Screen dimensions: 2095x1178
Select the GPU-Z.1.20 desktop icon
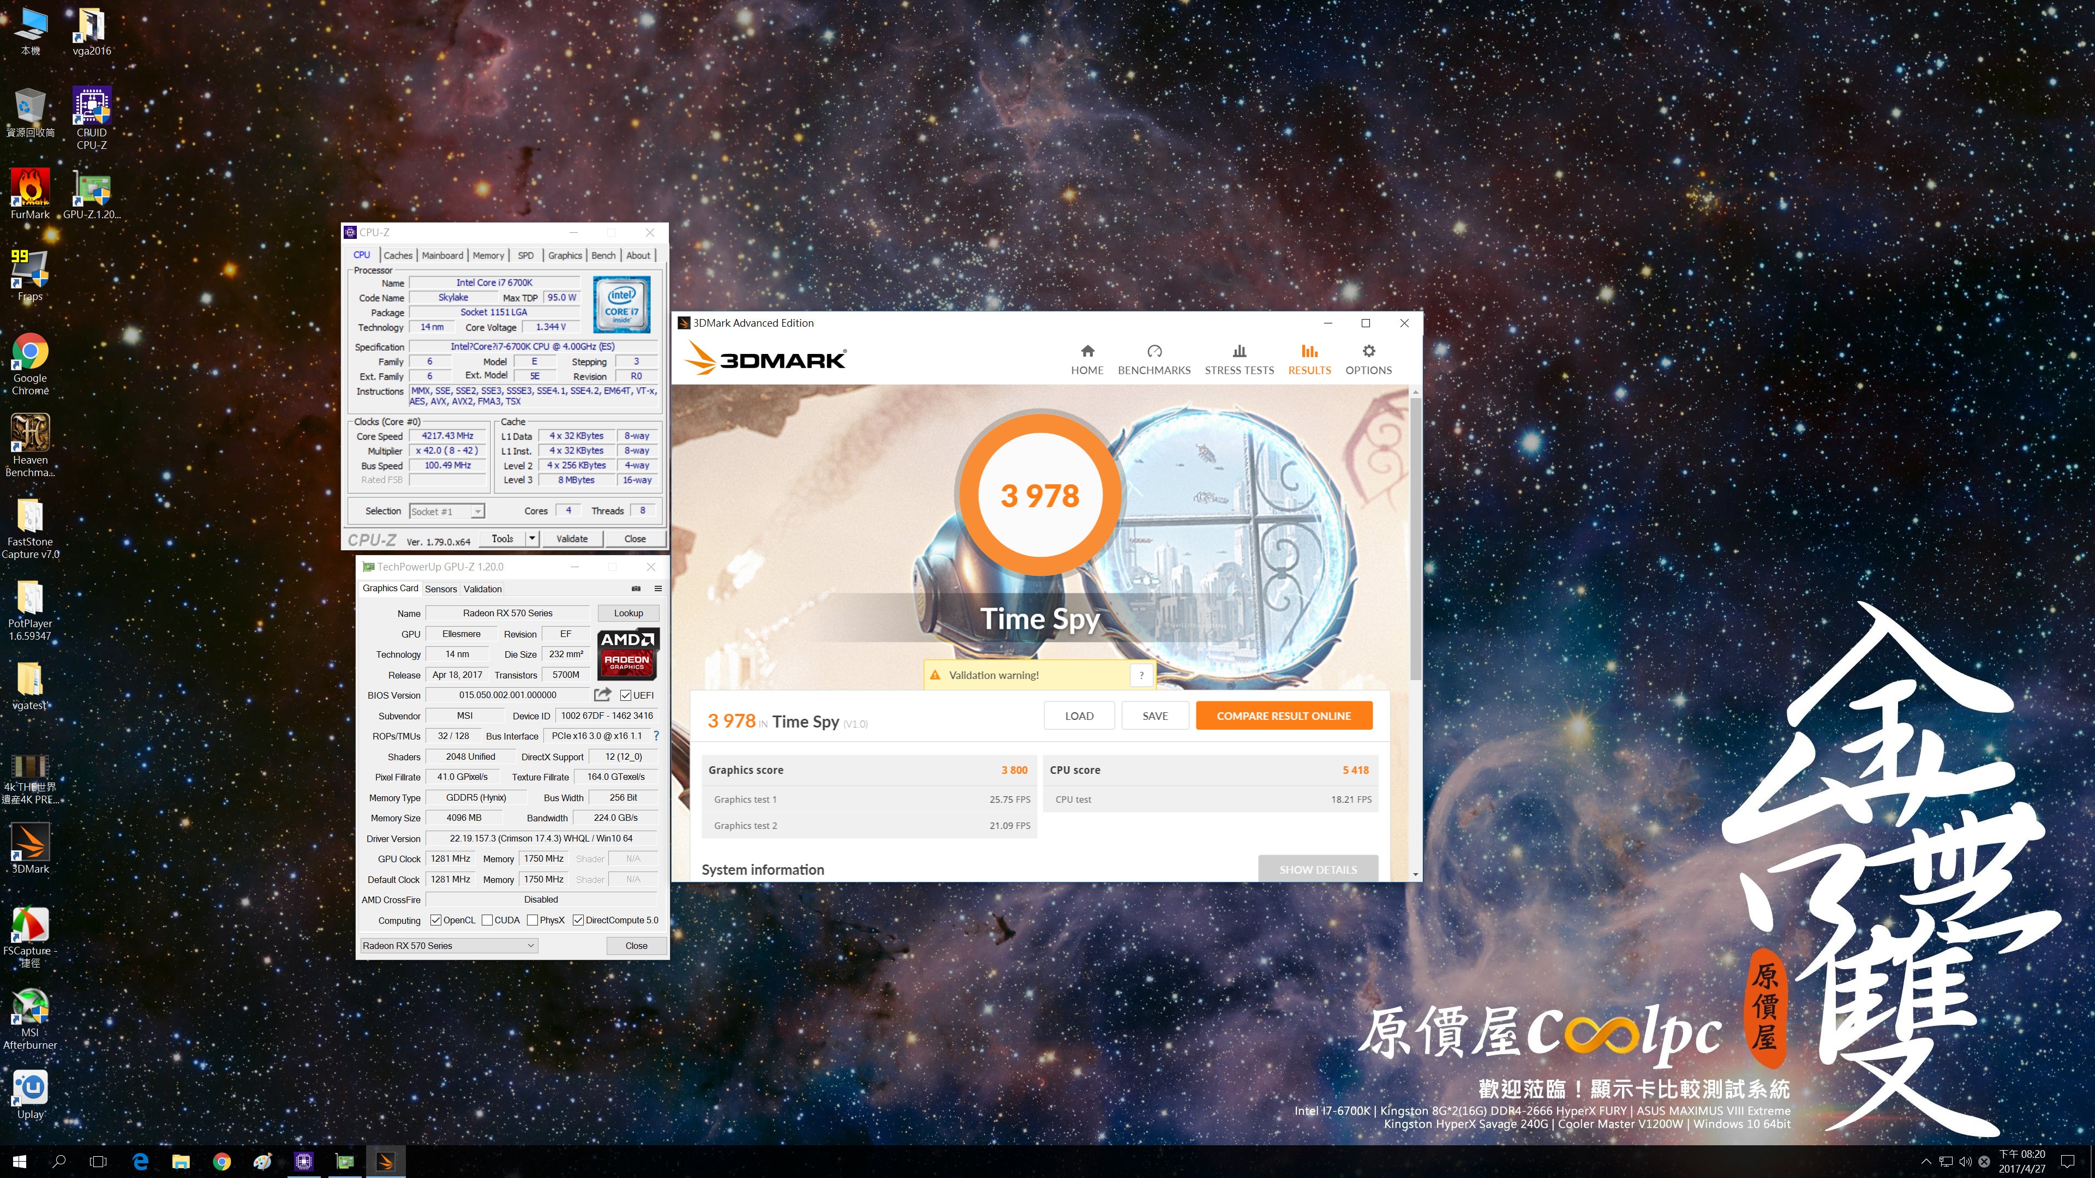91,195
